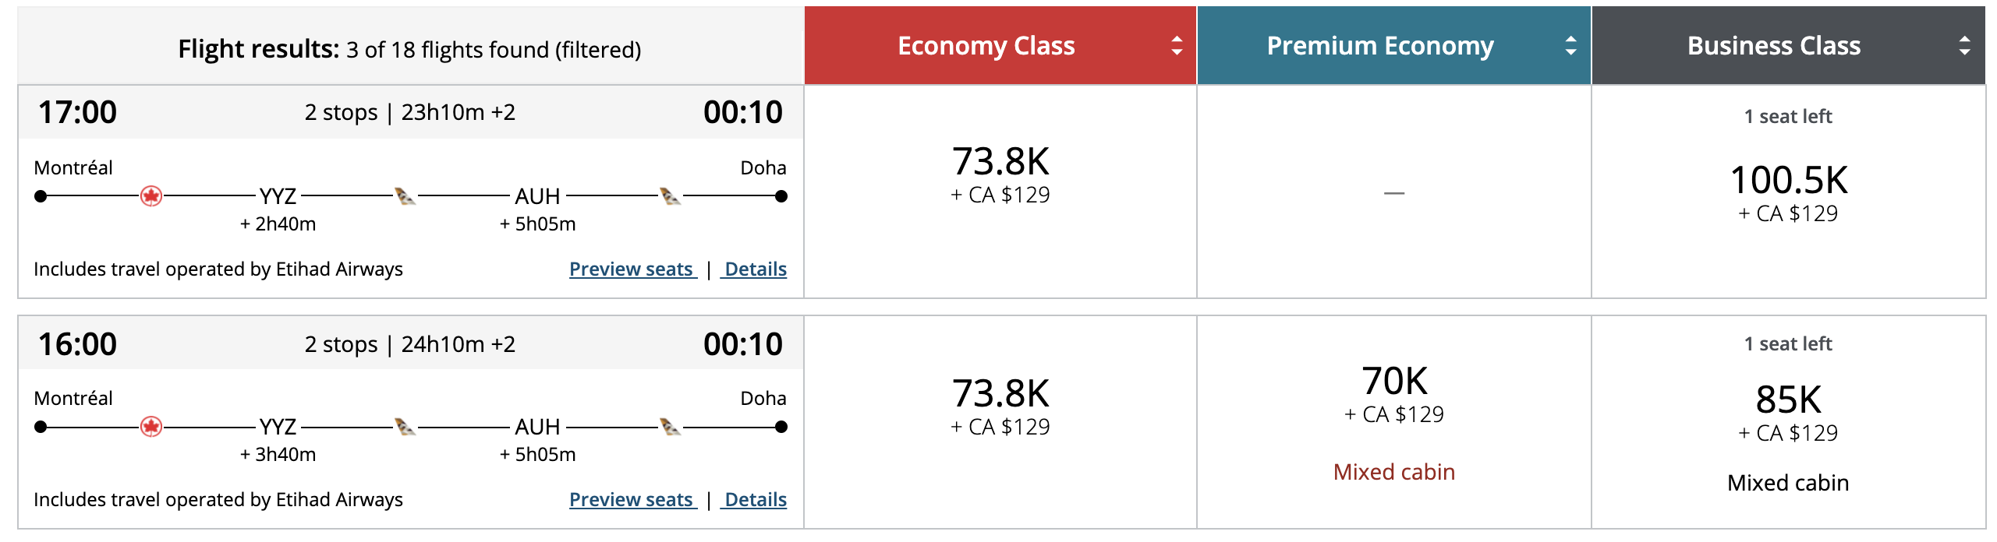This screenshot has height=542, width=1997.
Task: Click Air Canada logo on 16:00 flight
Action: (151, 427)
